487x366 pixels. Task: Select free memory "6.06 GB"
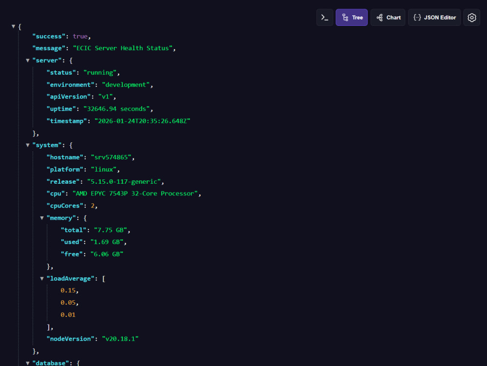(x=107, y=254)
